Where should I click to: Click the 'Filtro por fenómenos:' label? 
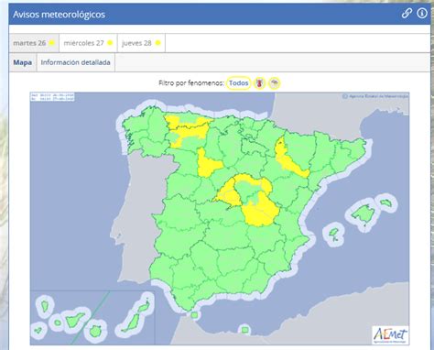point(191,83)
